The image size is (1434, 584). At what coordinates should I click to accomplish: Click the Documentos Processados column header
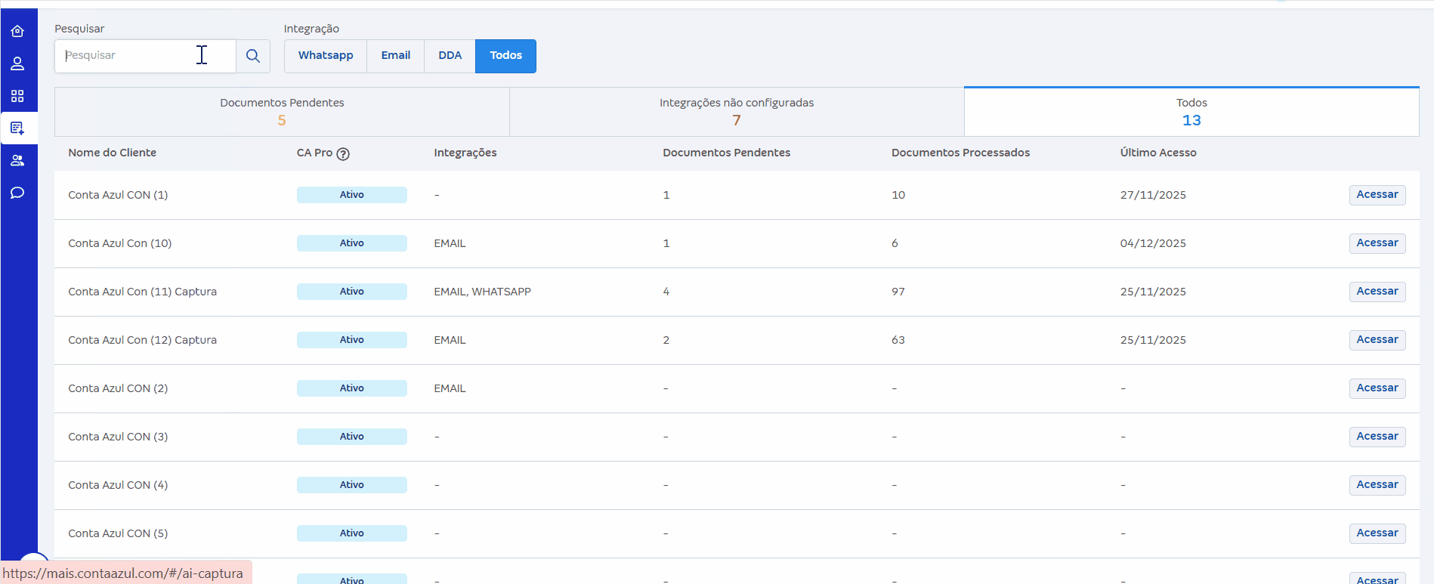click(960, 153)
